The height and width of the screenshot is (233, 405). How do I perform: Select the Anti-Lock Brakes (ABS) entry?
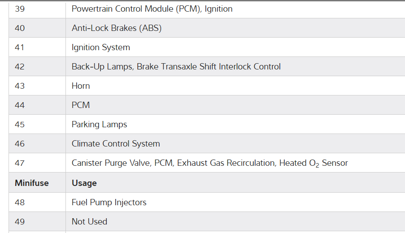tap(116, 28)
